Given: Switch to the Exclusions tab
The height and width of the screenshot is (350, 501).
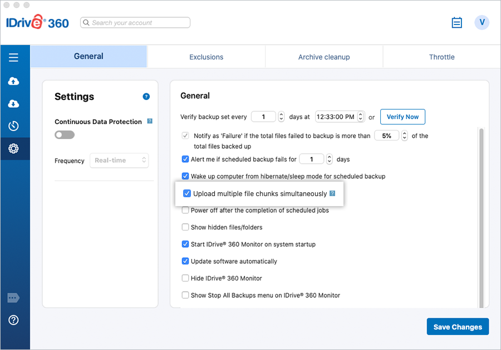Looking at the screenshot, I should [x=206, y=57].
